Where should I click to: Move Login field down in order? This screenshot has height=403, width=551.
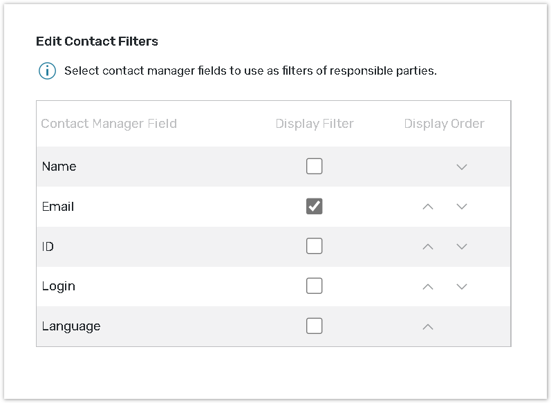click(x=462, y=286)
